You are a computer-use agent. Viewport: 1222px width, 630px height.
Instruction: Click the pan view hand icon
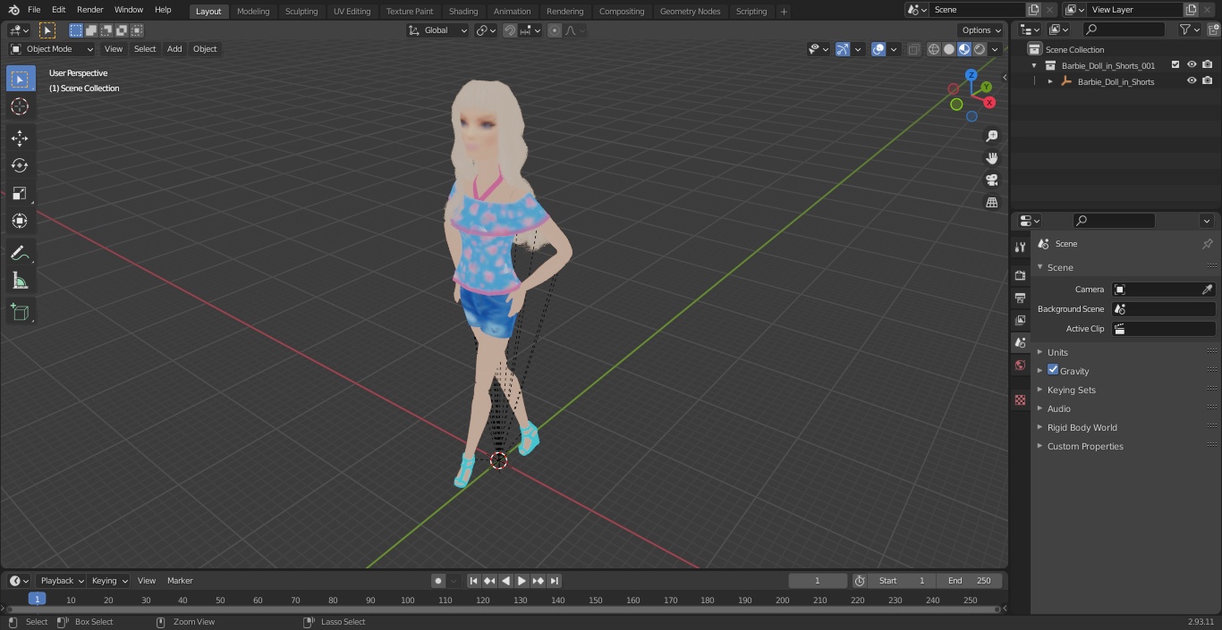(991, 158)
